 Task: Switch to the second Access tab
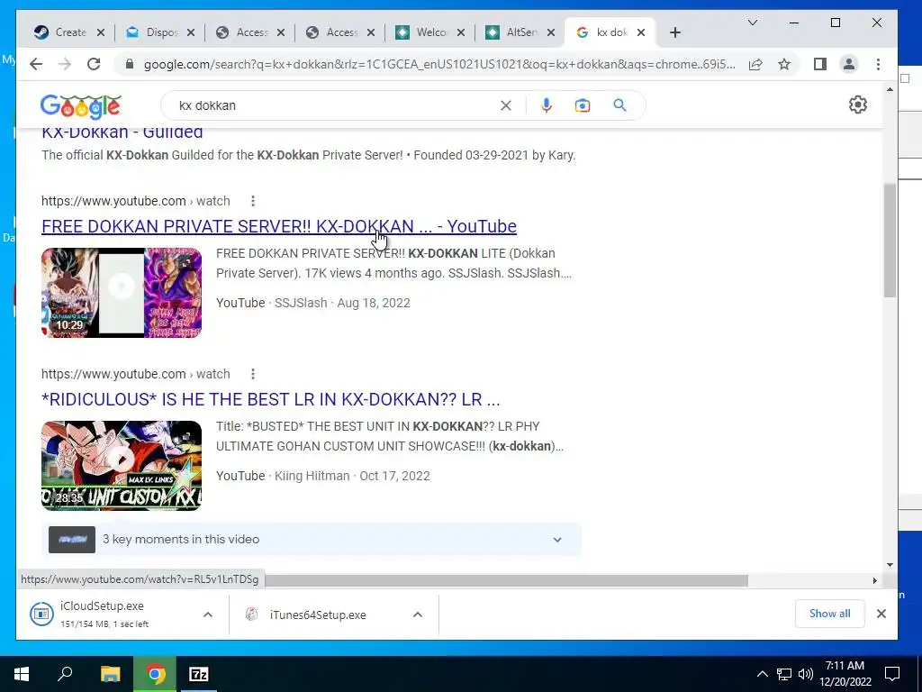pyautogui.click(x=339, y=32)
